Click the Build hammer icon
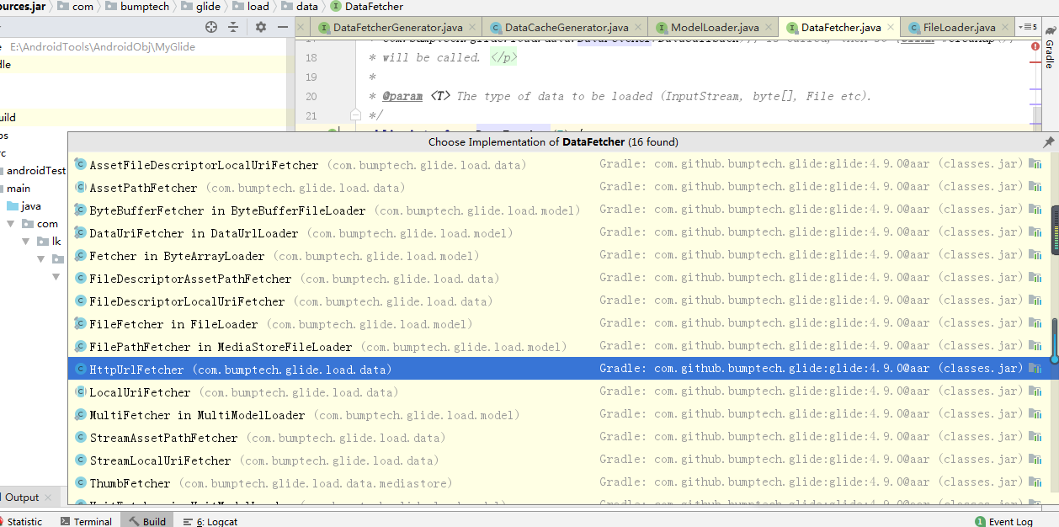 coord(134,521)
